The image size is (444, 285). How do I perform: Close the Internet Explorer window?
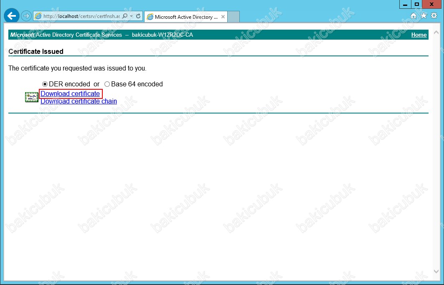pyautogui.click(x=431, y=4)
